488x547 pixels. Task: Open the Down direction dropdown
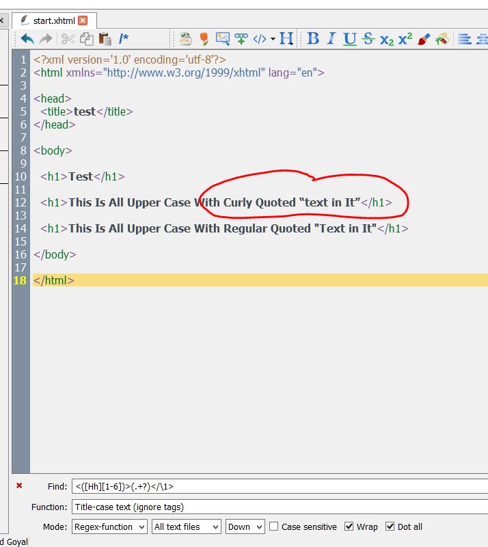[245, 526]
